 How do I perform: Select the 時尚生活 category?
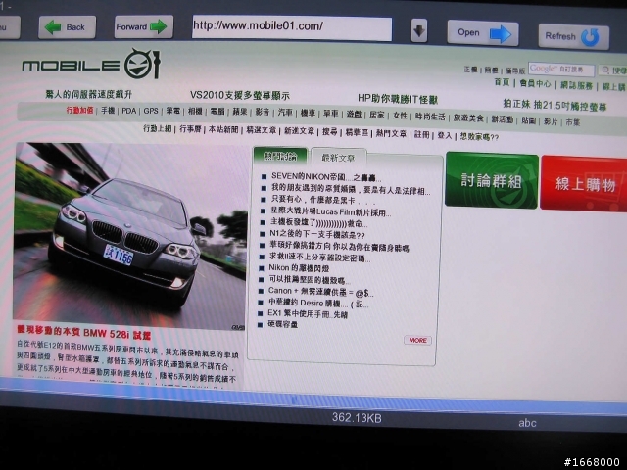tap(430, 117)
